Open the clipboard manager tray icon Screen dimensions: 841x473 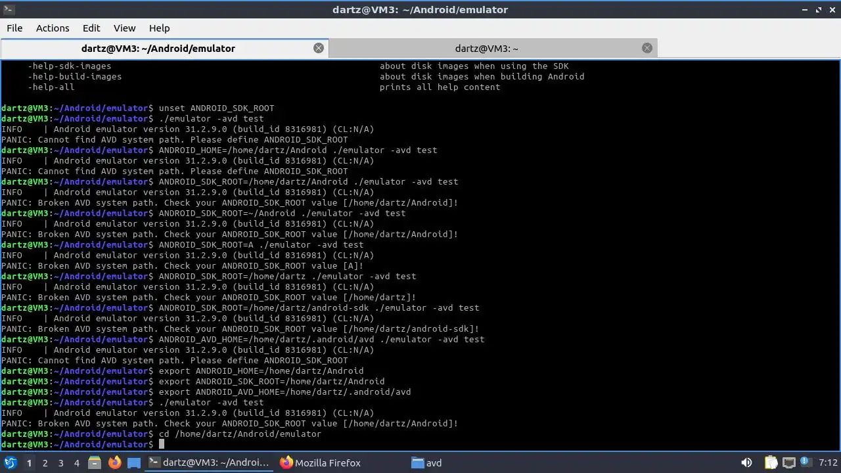[771, 463]
